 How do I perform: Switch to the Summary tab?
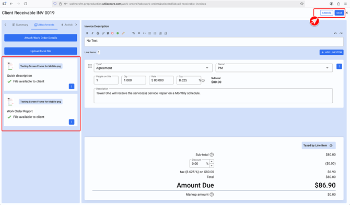click(20, 25)
